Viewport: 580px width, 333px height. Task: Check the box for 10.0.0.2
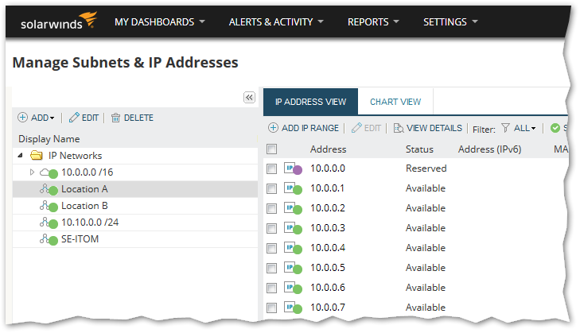pos(271,209)
